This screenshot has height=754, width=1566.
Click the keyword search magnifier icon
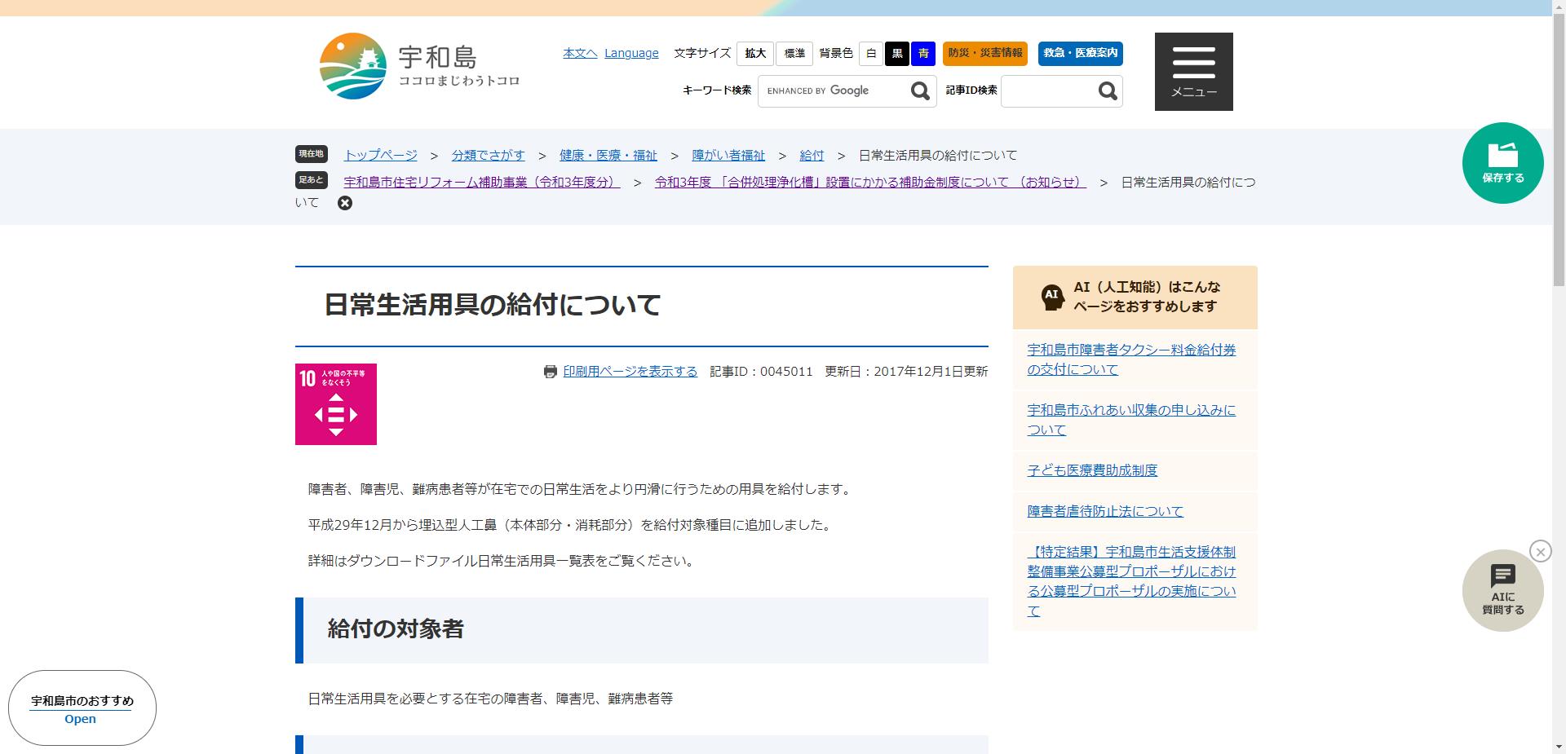[x=920, y=90]
